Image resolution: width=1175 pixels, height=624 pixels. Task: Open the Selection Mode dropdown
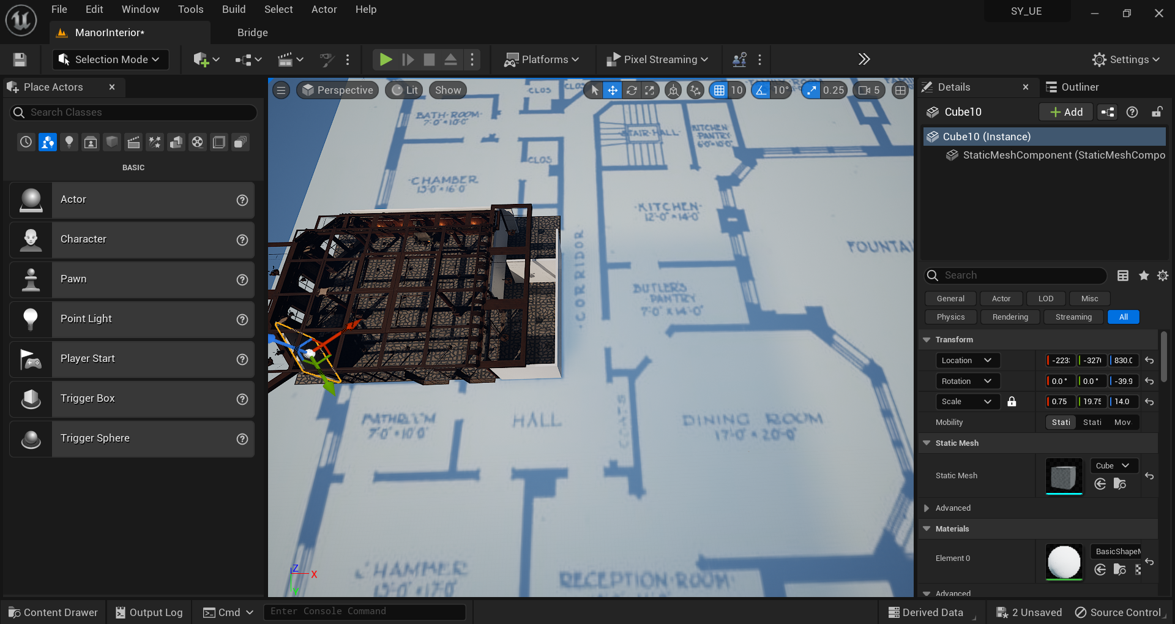tap(110, 59)
